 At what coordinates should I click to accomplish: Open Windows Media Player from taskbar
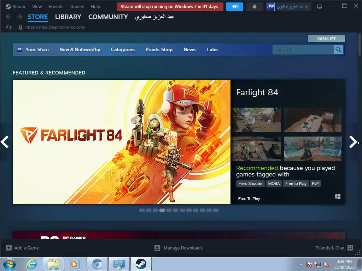click(x=75, y=264)
